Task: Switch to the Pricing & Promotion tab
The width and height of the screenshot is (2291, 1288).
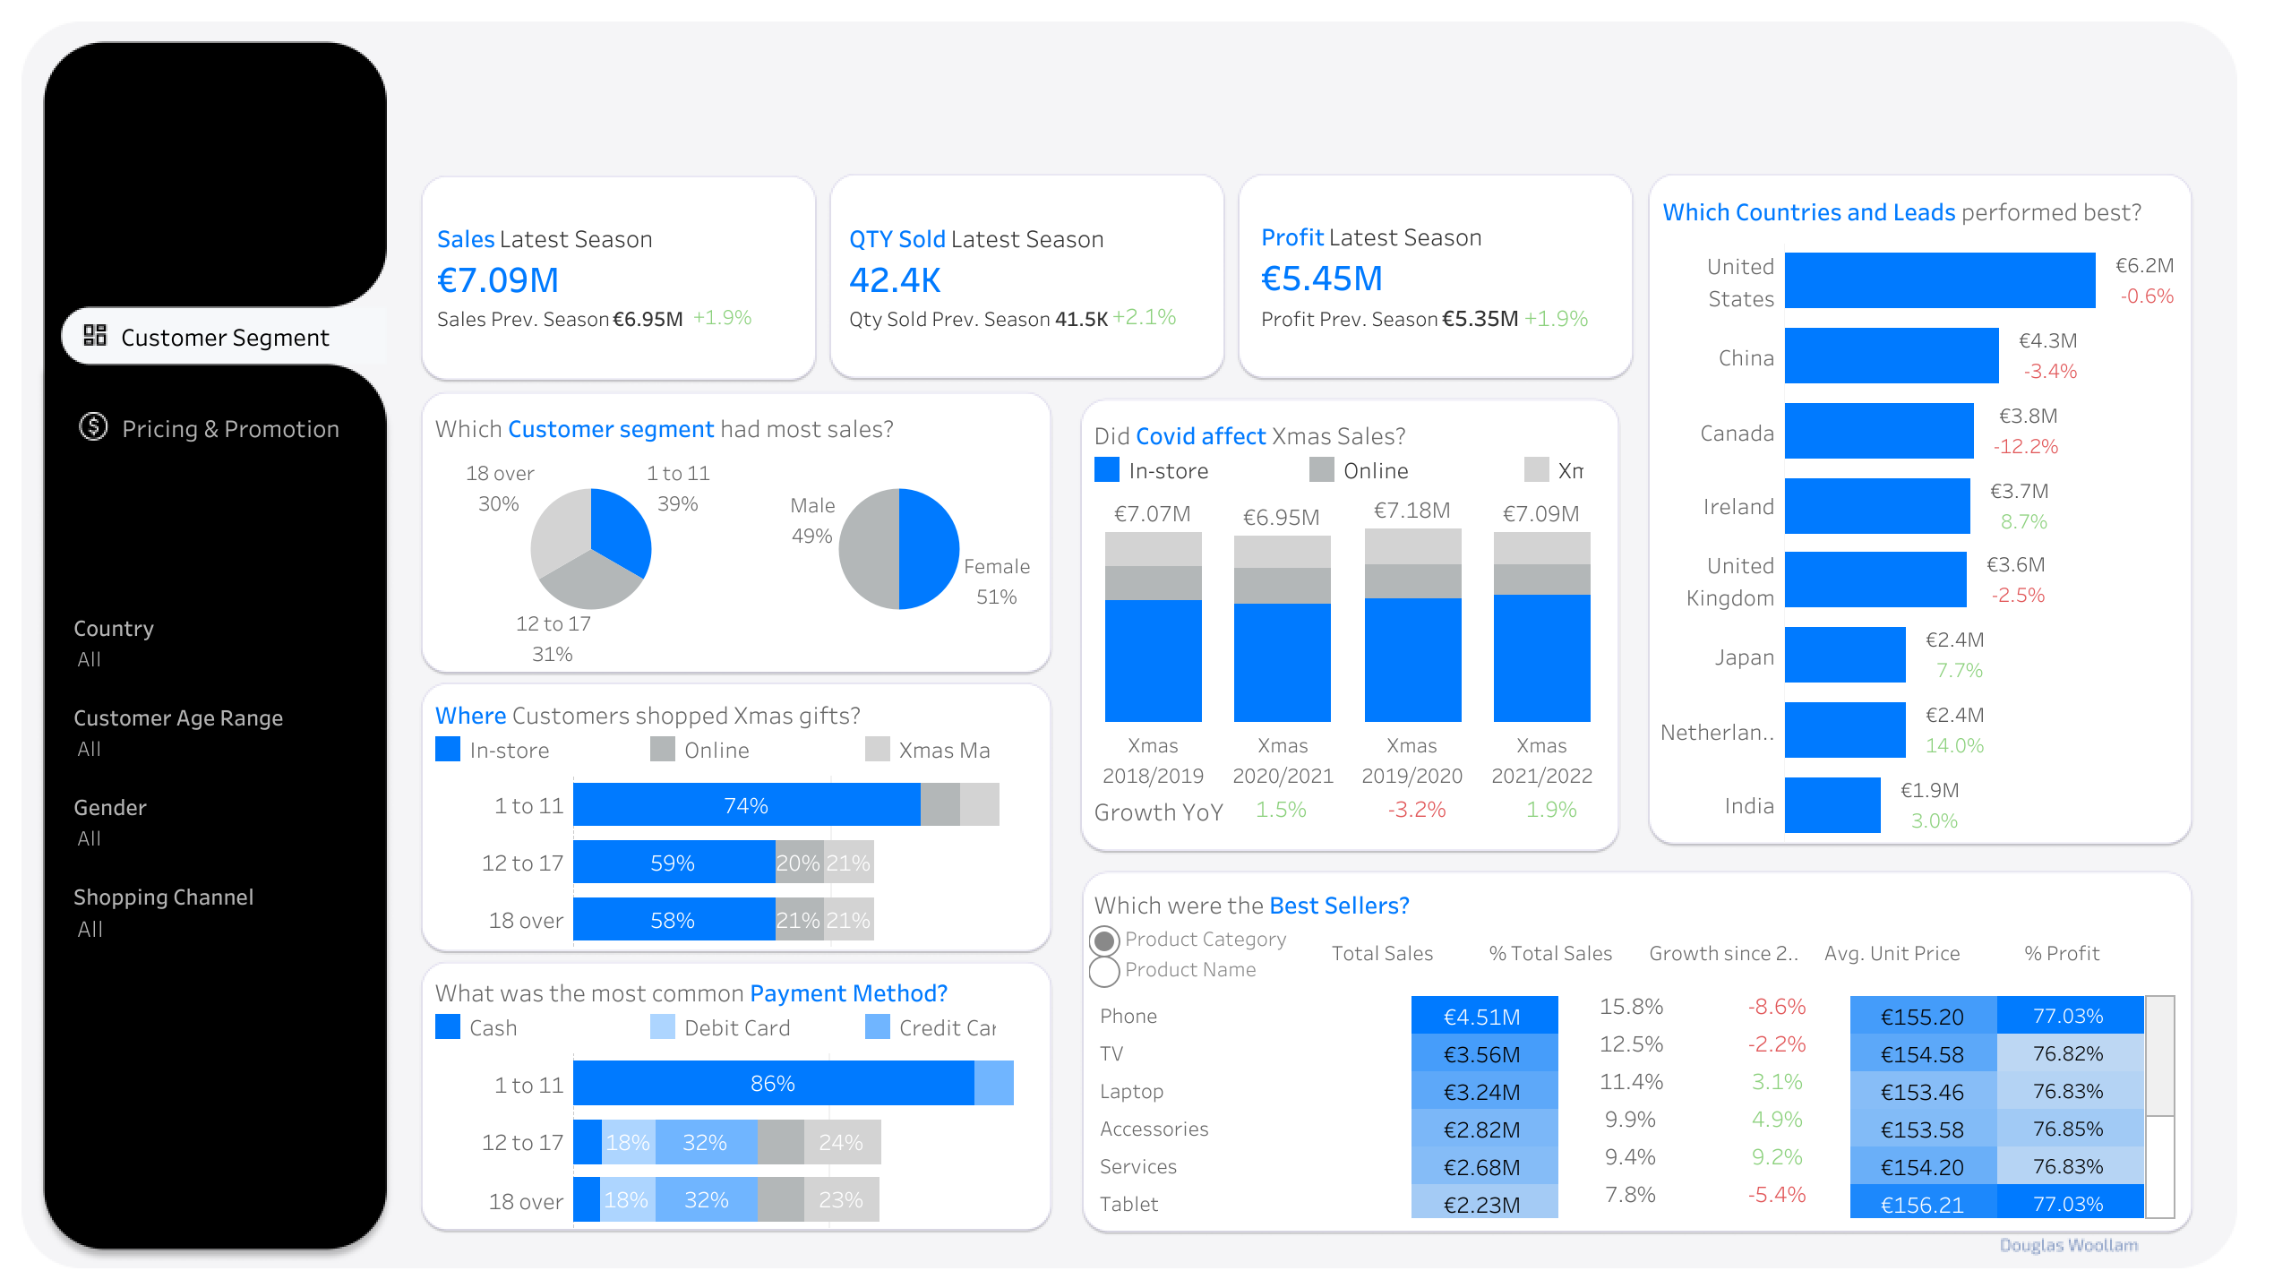Action: pos(210,428)
